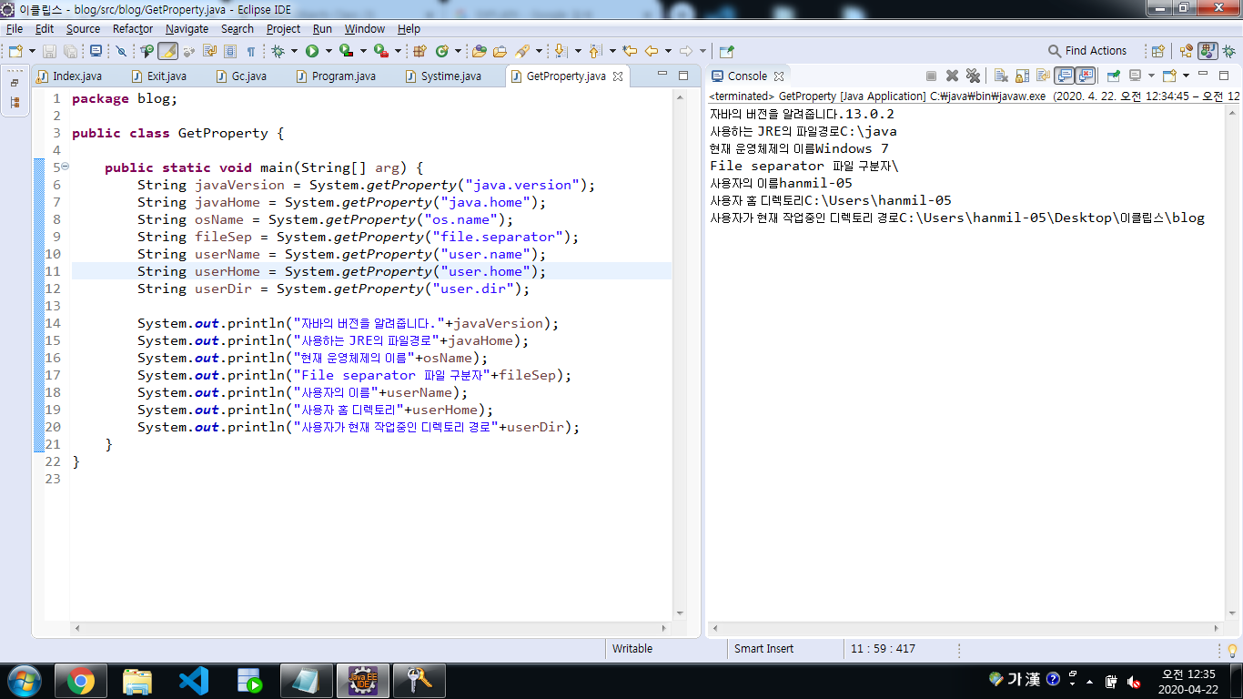Viewport: 1243px width, 699px height.
Task: Click the Pin Editor icon
Action: pos(726,51)
